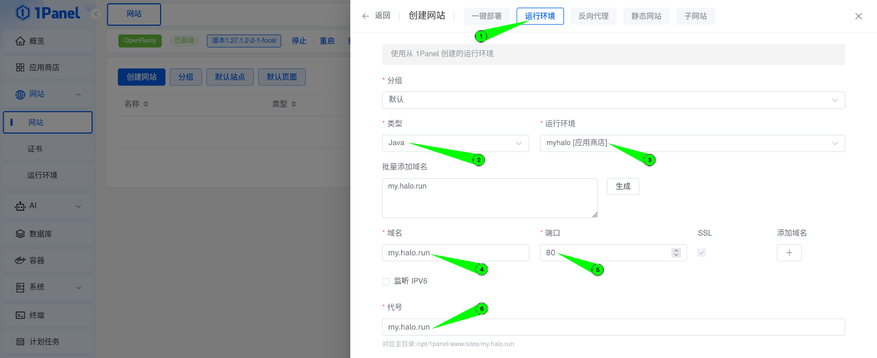Viewport: 877px width, 358px height.
Task: Click the plus icon under 添加域名
Action: point(789,253)
